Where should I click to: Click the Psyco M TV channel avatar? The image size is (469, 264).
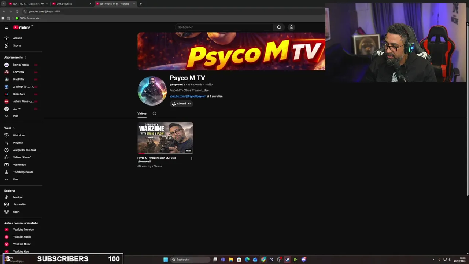[x=152, y=91]
